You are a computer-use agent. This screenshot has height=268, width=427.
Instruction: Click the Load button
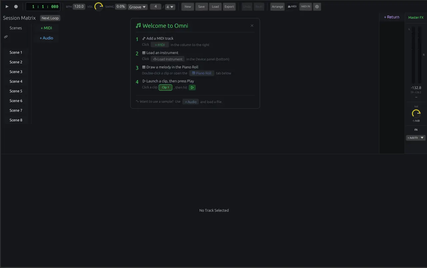215,7
